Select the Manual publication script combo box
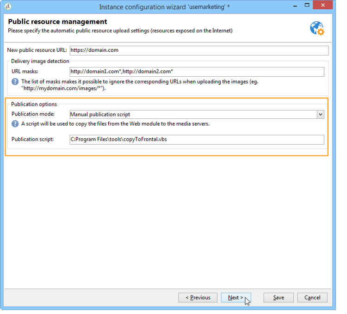The height and width of the screenshot is (314, 347). (197, 115)
